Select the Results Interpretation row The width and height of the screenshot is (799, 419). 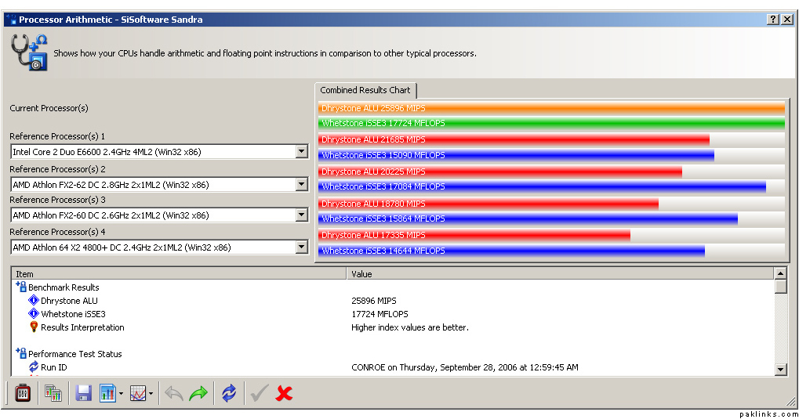(x=82, y=327)
